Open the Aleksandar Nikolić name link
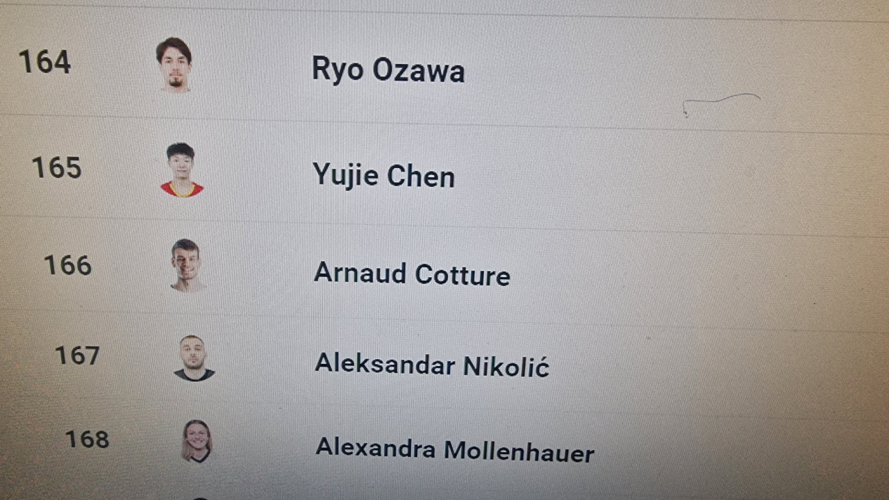Image resolution: width=889 pixels, height=500 pixels. (432, 364)
